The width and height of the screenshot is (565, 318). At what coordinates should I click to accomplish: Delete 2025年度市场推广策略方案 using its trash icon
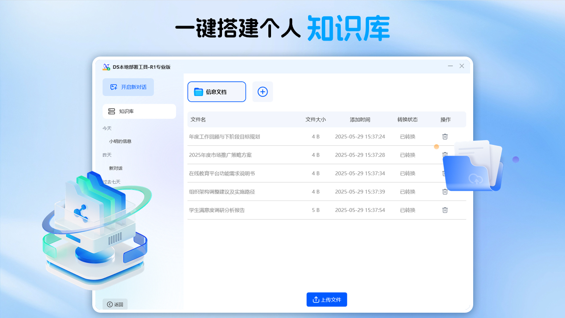click(445, 155)
